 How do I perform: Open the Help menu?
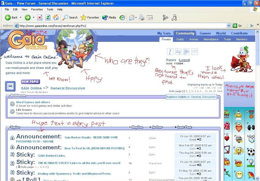click(x=60, y=9)
